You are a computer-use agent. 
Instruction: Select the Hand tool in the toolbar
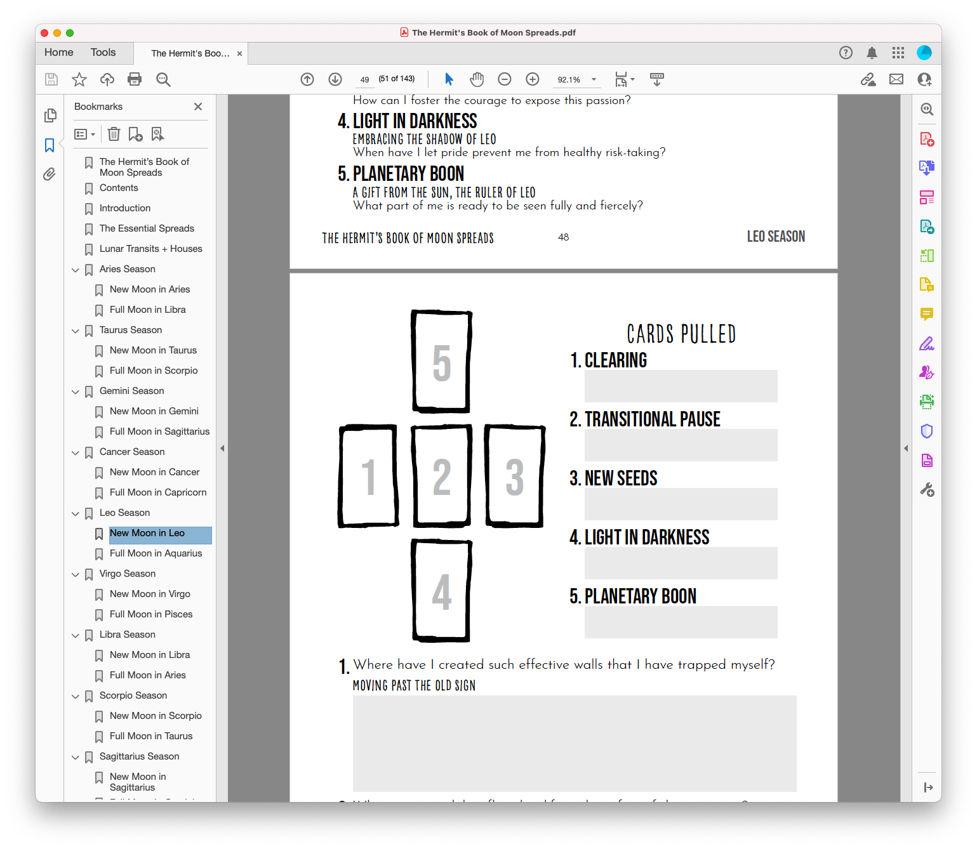click(x=477, y=79)
